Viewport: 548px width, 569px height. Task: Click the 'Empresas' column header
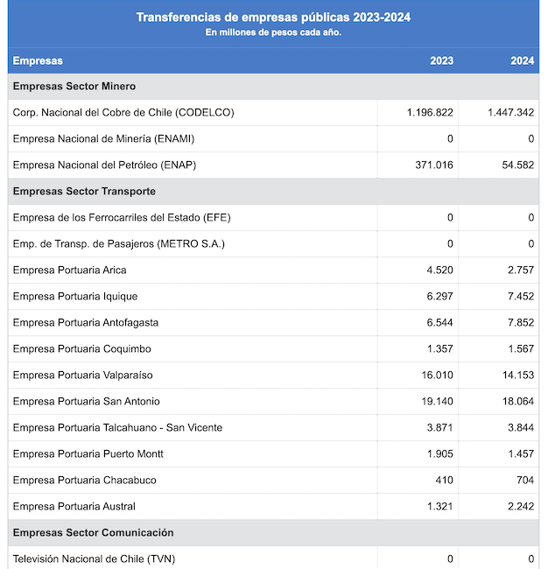tap(38, 60)
